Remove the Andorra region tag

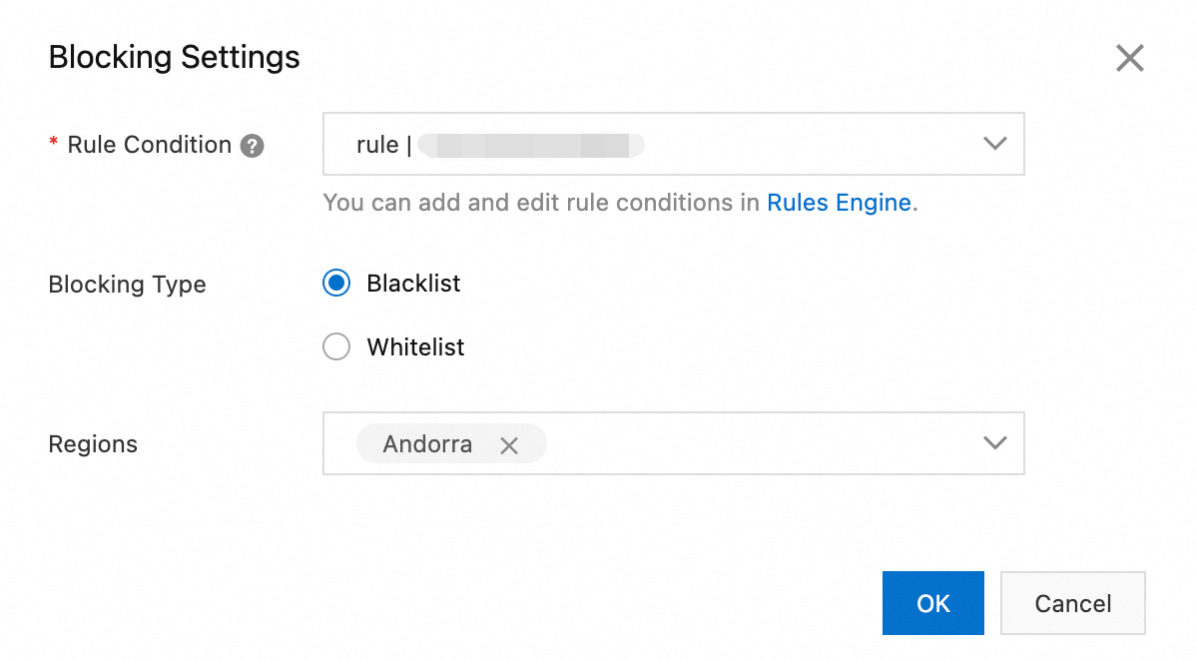[x=509, y=445]
